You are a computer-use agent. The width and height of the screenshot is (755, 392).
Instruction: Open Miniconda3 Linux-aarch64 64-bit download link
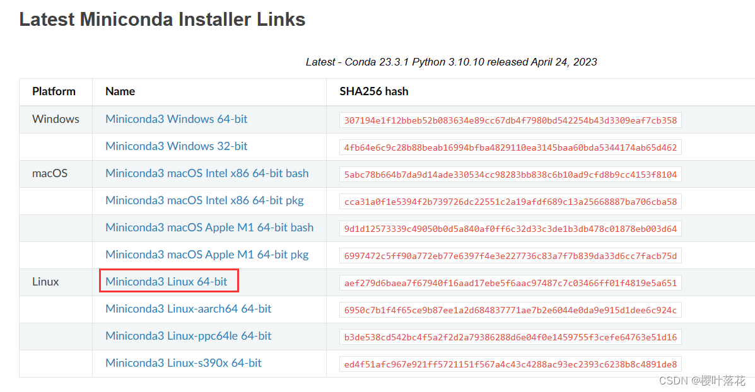188,308
